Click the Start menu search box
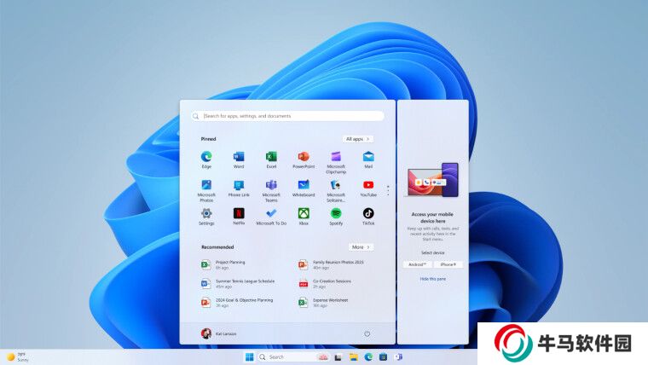 point(287,116)
